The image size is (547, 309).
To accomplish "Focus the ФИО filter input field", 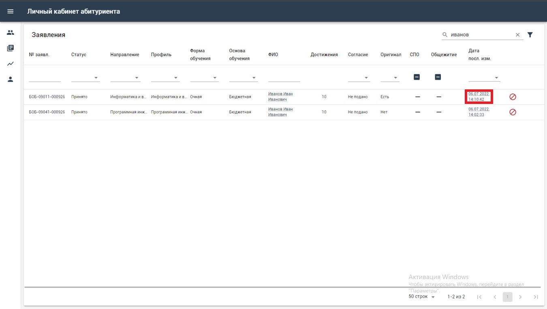I will (x=284, y=77).
